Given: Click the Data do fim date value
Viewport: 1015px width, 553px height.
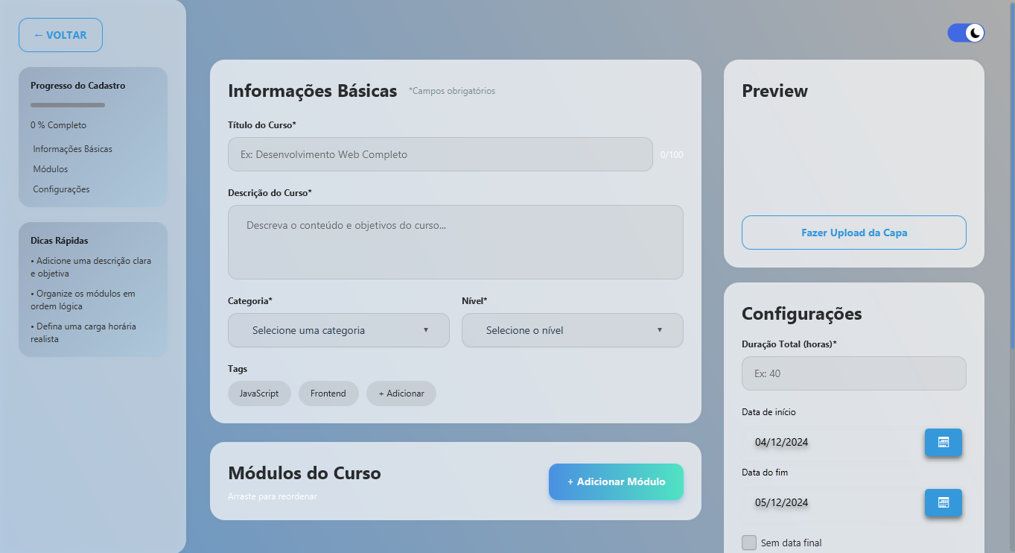Looking at the screenshot, I should click(782, 502).
